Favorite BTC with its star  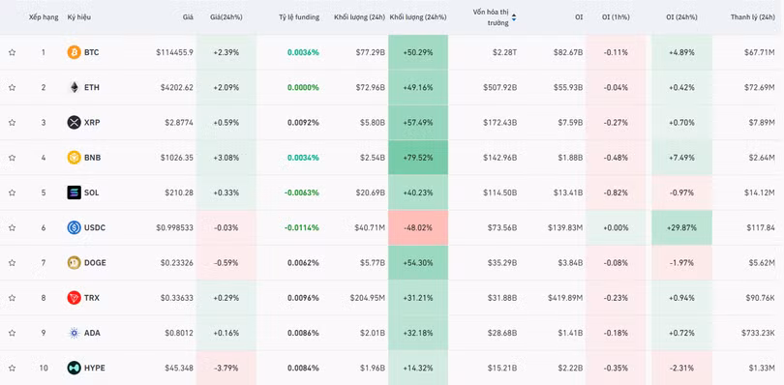12,52
